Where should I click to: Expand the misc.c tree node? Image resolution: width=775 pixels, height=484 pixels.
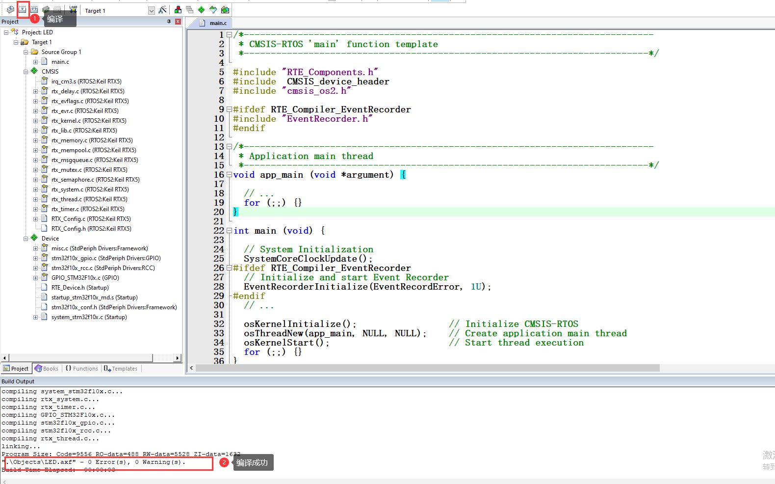pos(35,248)
